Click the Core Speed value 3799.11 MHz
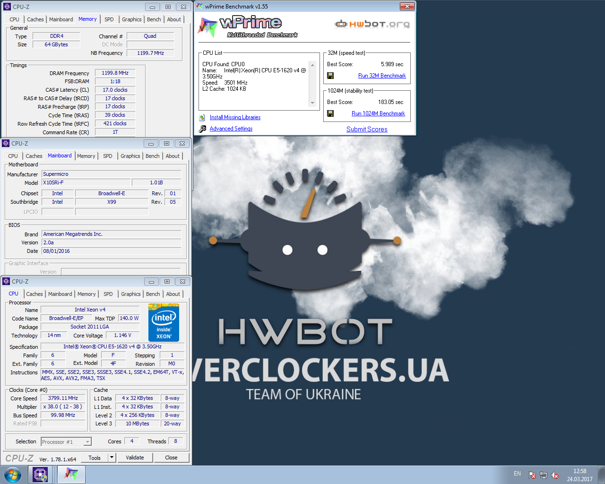605x484 pixels. [63, 398]
